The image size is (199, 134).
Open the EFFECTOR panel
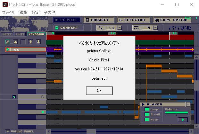point(134,20)
